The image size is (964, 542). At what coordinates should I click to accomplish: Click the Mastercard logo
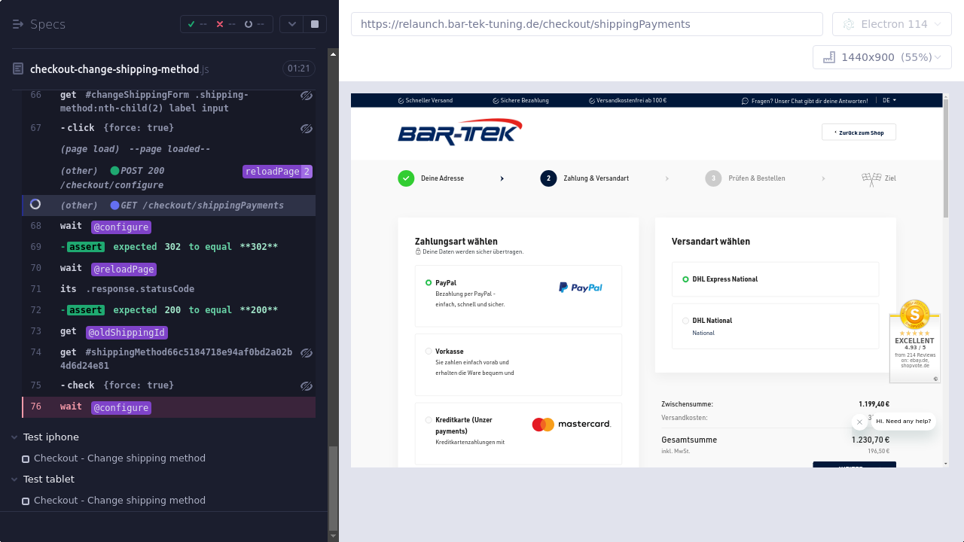[x=571, y=425]
